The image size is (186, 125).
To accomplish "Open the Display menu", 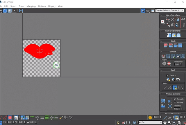I will [52, 6].
